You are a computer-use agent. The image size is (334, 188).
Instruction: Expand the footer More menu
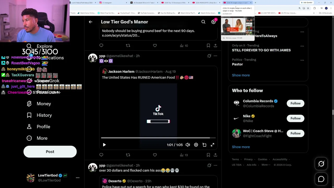[266, 165]
